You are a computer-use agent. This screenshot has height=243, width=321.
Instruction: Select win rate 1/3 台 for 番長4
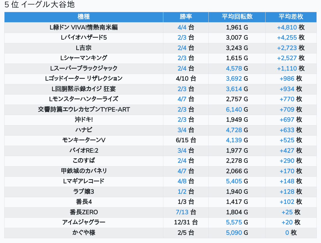[x=186, y=202]
